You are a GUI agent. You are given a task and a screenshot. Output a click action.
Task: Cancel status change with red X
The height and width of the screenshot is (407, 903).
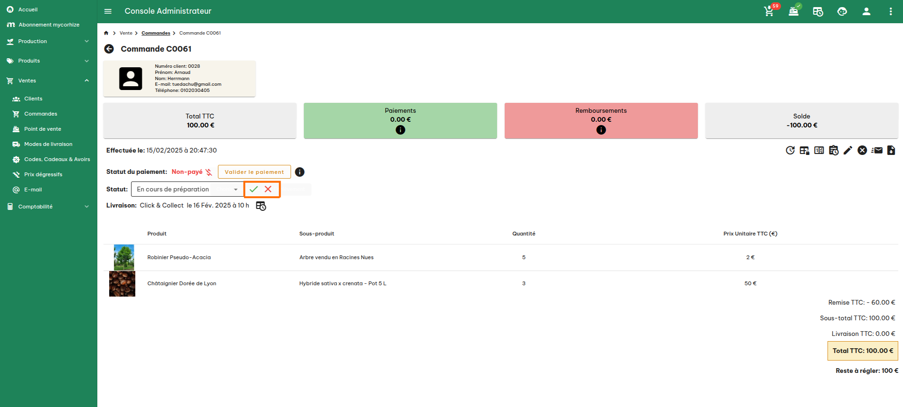(x=268, y=189)
